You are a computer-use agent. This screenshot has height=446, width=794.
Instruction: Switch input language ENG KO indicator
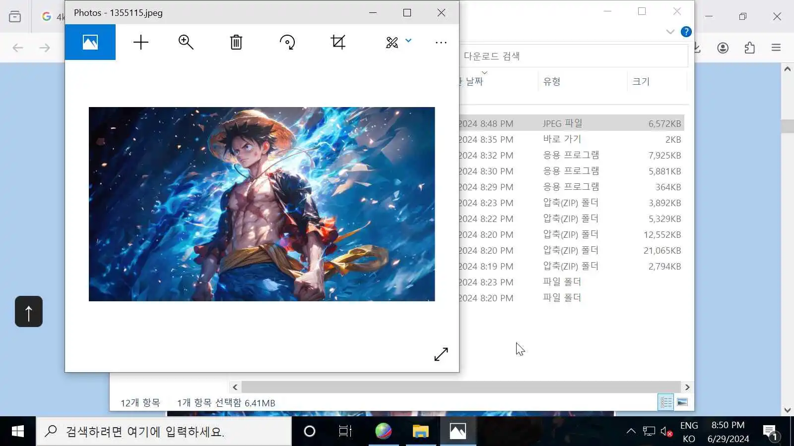[x=689, y=432]
